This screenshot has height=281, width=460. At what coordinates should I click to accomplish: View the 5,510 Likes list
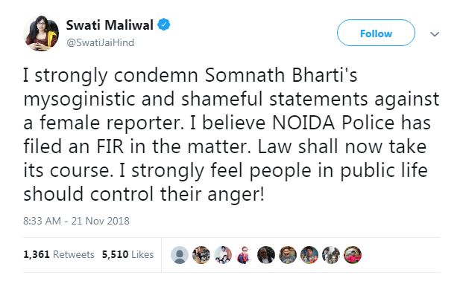coord(128,254)
